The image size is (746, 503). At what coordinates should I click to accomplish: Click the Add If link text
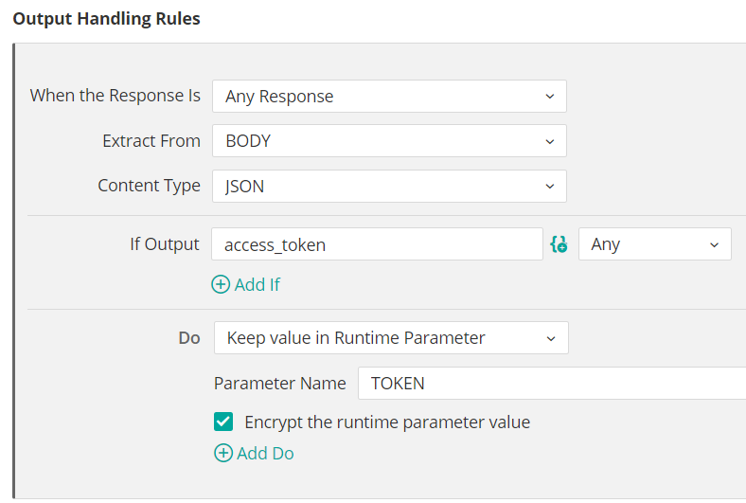[258, 284]
